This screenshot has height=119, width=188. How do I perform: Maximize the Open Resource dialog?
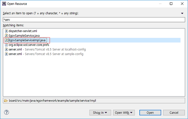[171, 4]
